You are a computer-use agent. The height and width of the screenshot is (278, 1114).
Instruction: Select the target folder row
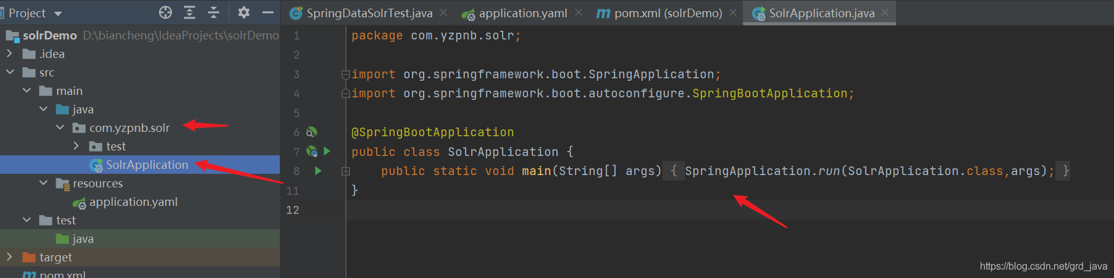(x=140, y=257)
